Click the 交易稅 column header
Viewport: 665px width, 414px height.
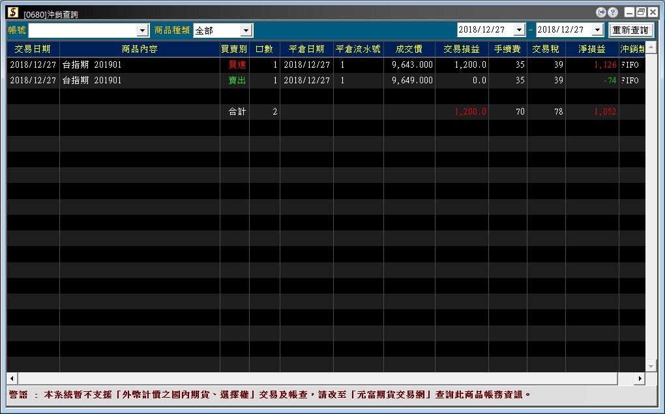pos(546,49)
